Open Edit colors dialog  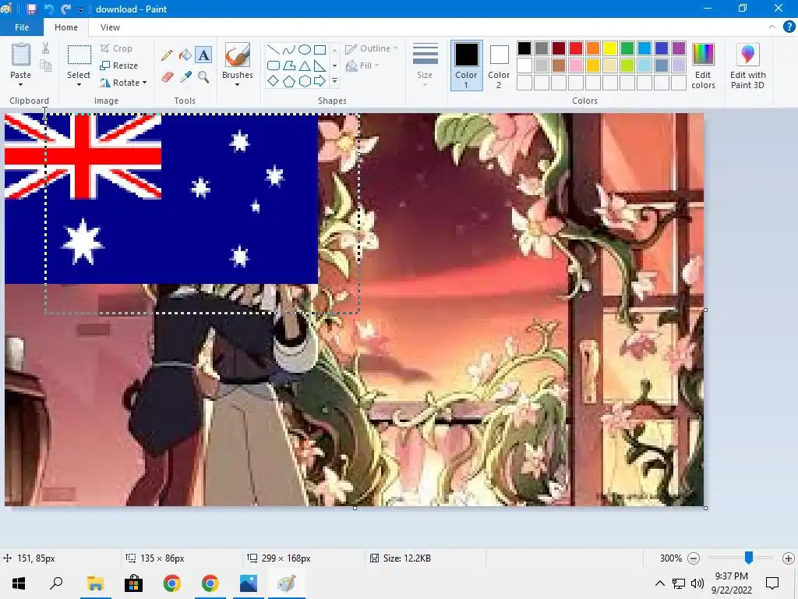coord(704,66)
